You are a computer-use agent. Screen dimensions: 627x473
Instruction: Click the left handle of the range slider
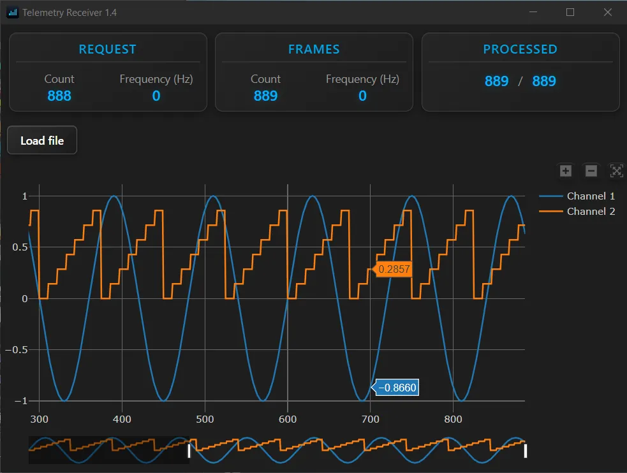coord(189,451)
